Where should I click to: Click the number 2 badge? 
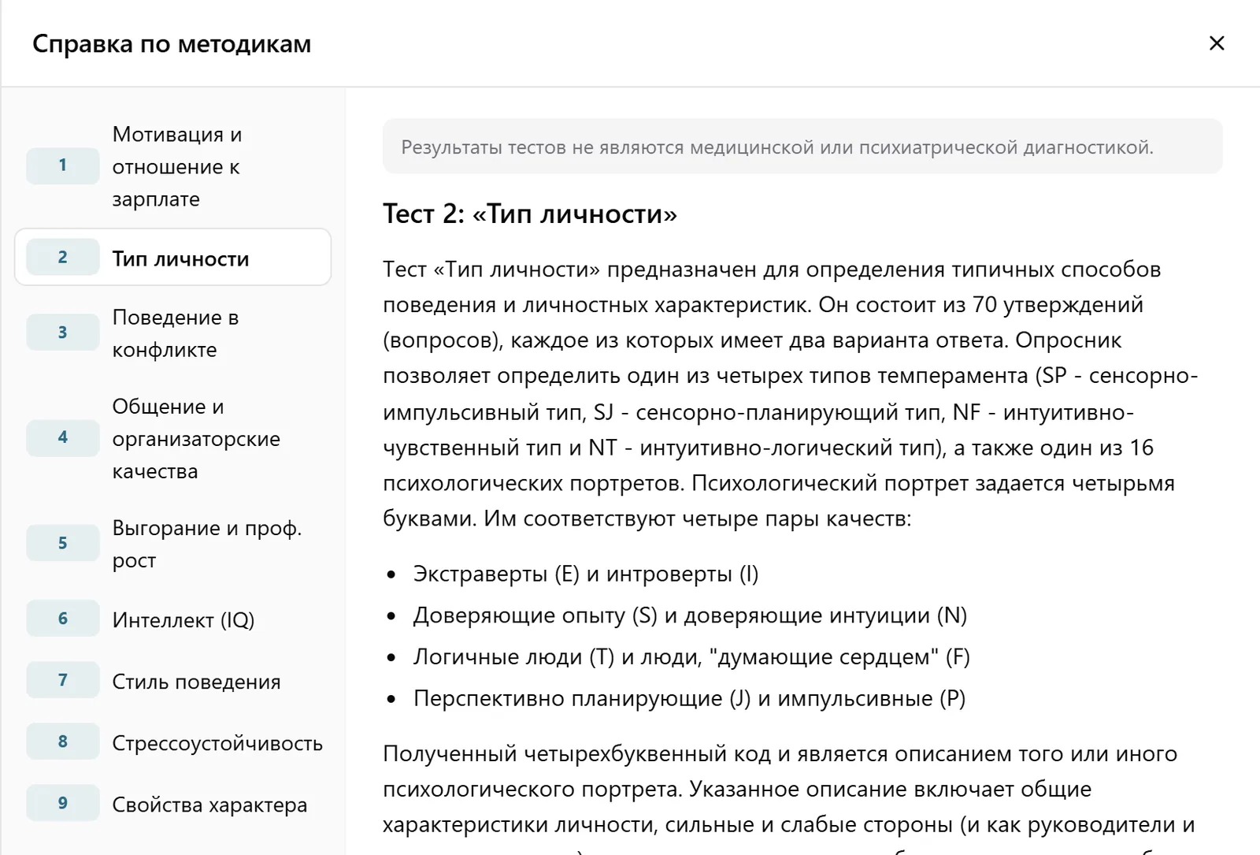pos(63,257)
